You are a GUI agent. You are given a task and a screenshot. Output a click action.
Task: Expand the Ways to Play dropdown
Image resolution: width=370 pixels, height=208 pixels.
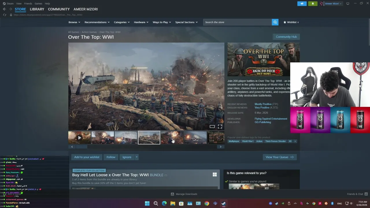(x=162, y=22)
